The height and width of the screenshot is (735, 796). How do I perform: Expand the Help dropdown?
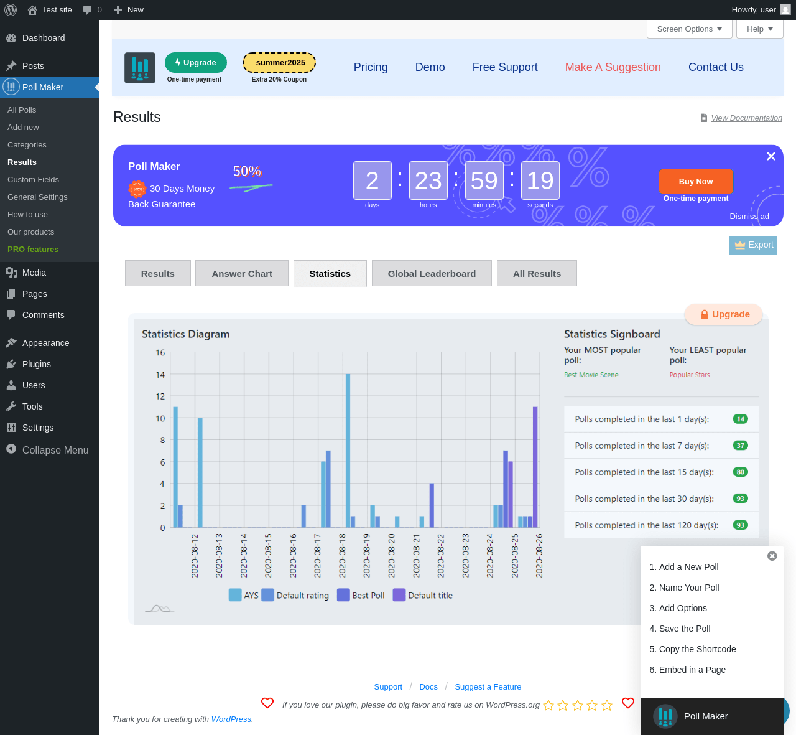click(760, 29)
